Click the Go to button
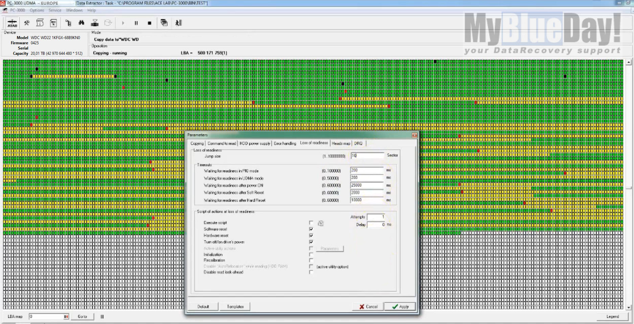 (82, 317)
